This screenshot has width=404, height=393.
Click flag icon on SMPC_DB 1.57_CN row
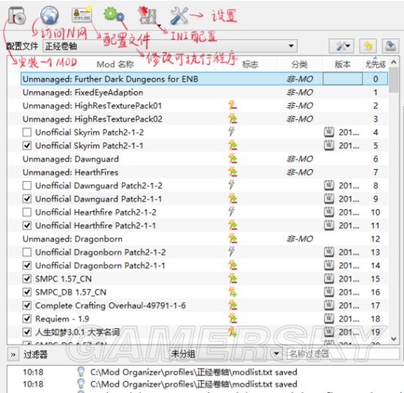(x=232, y=292)
